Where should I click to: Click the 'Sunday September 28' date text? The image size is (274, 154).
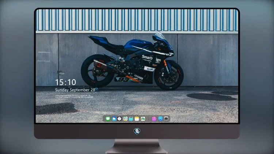click(x=75, y=90)
